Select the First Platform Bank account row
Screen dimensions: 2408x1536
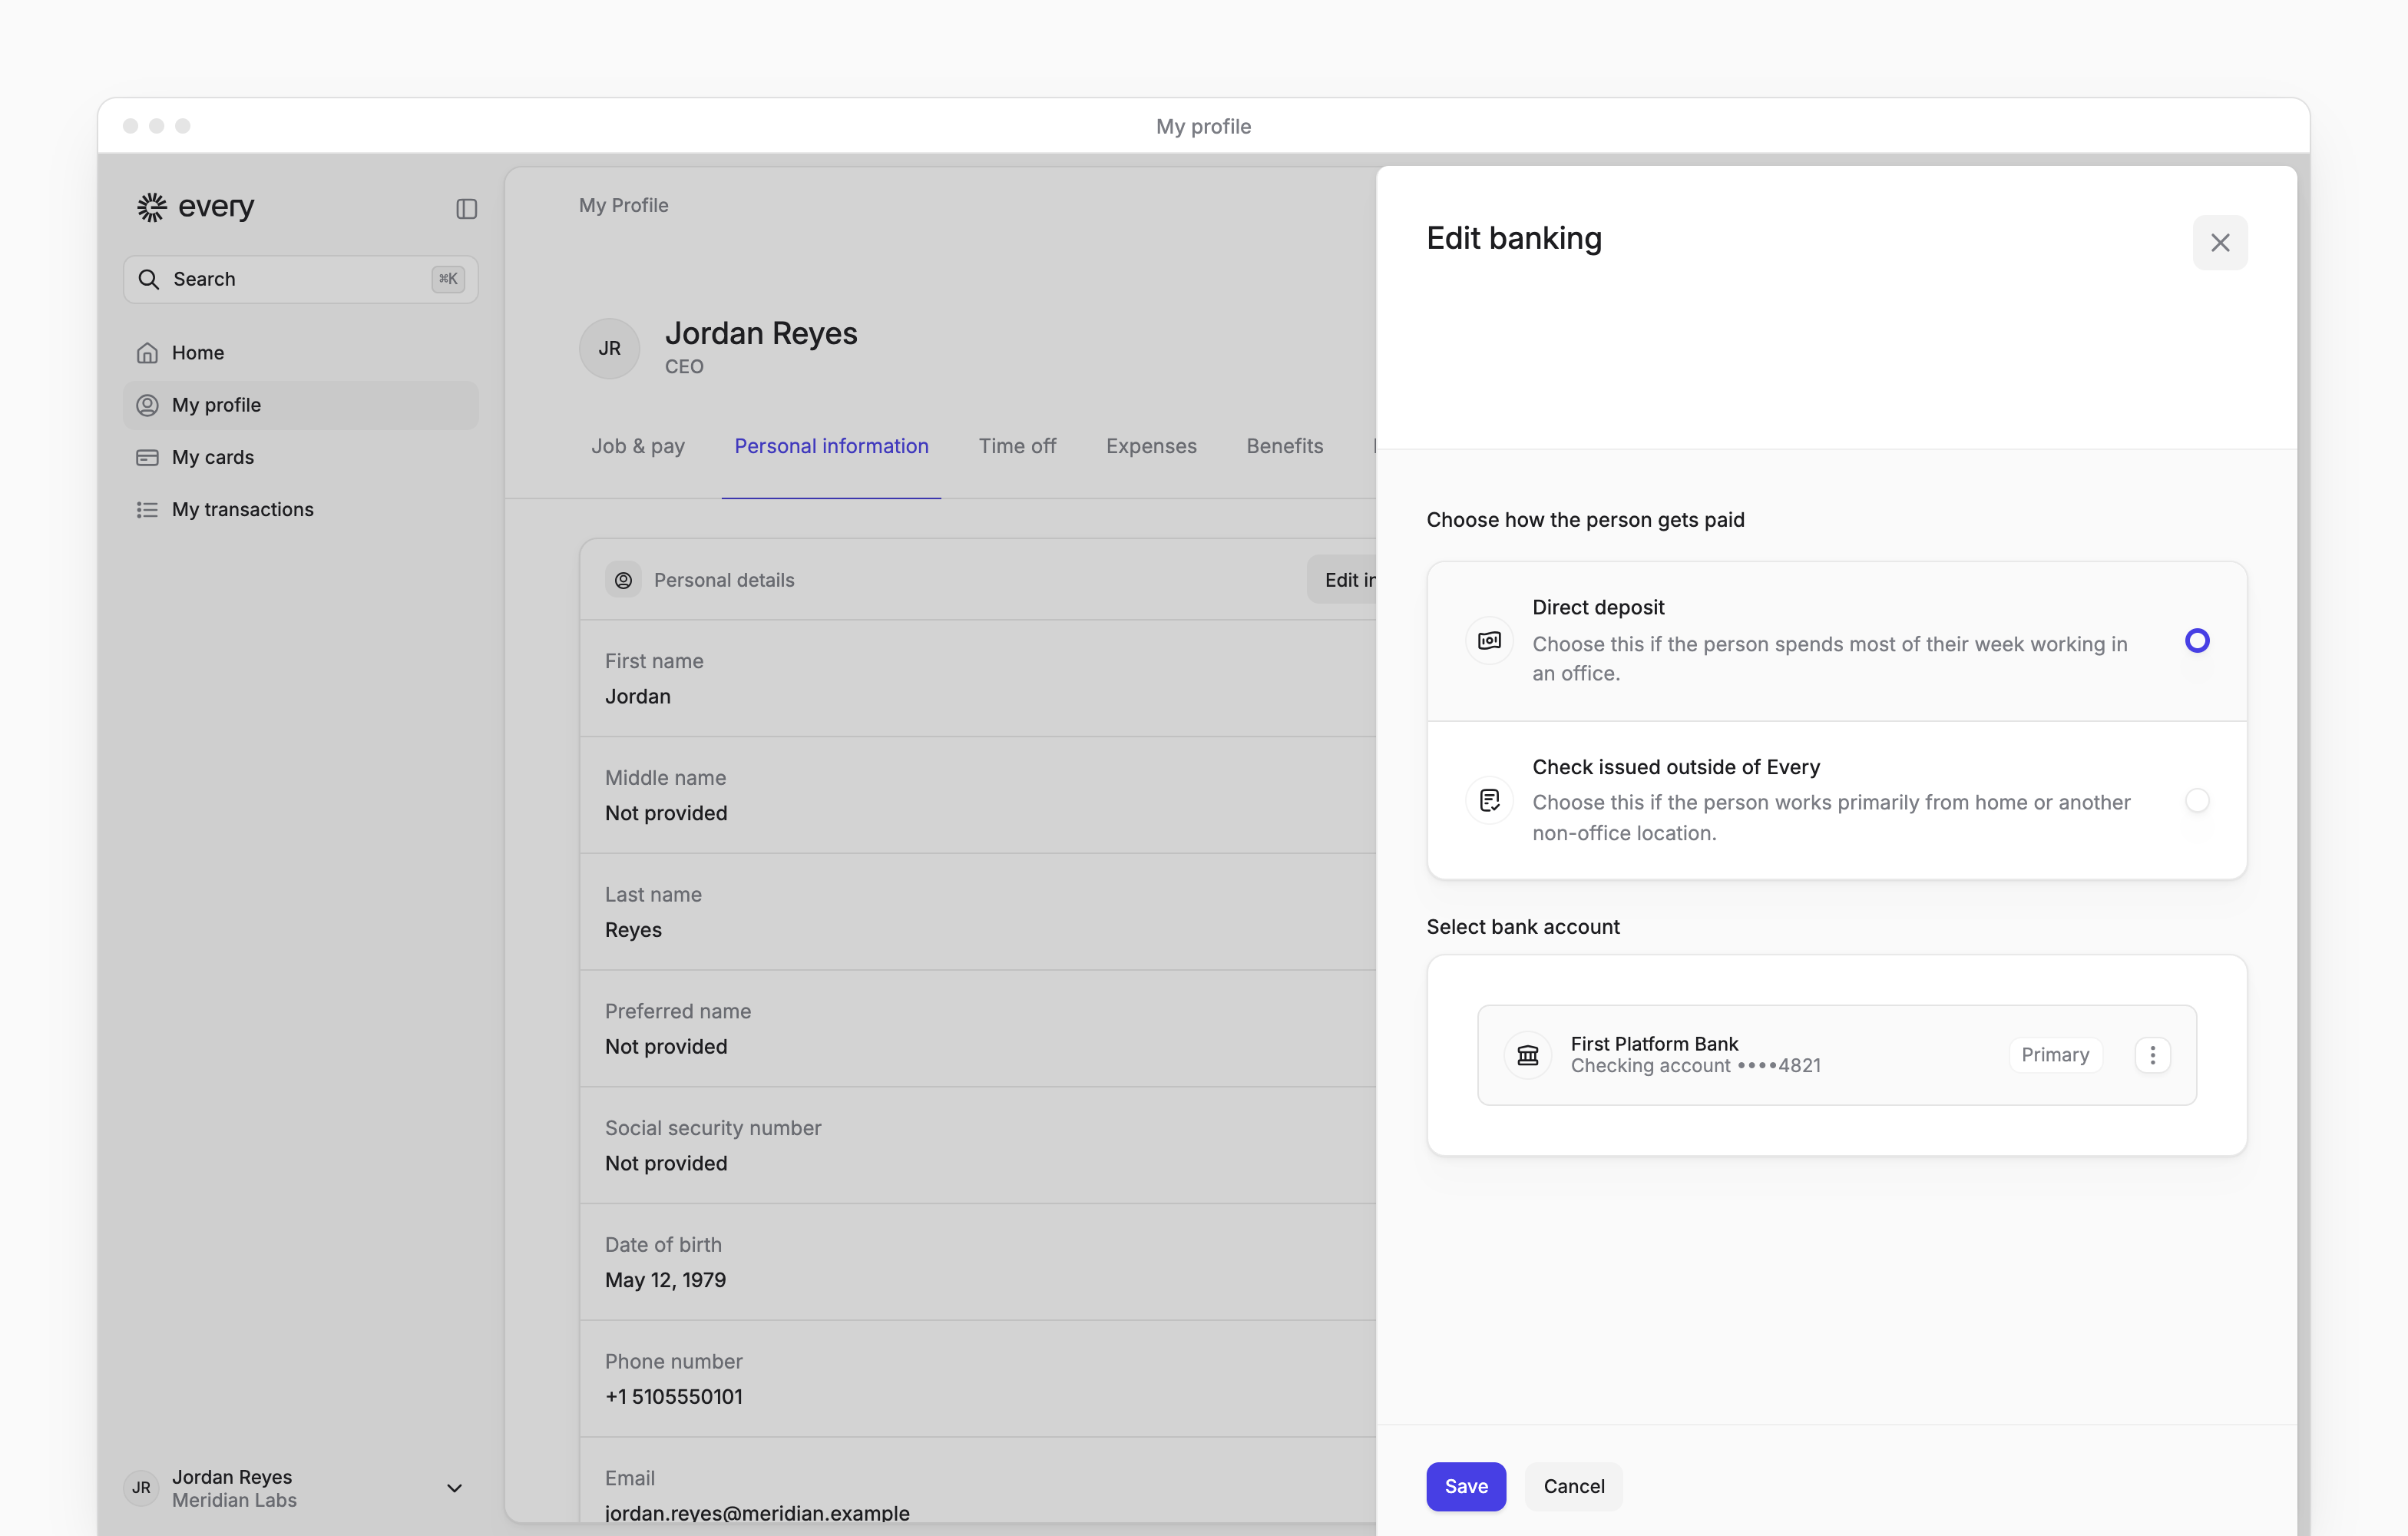click(1836, 1055)
